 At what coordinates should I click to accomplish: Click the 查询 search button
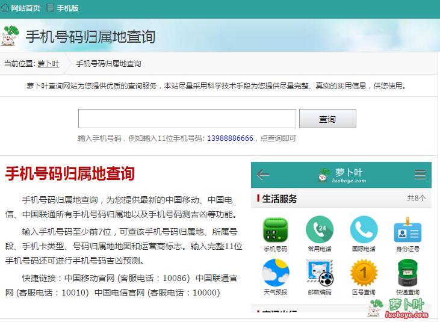(327, 119)
